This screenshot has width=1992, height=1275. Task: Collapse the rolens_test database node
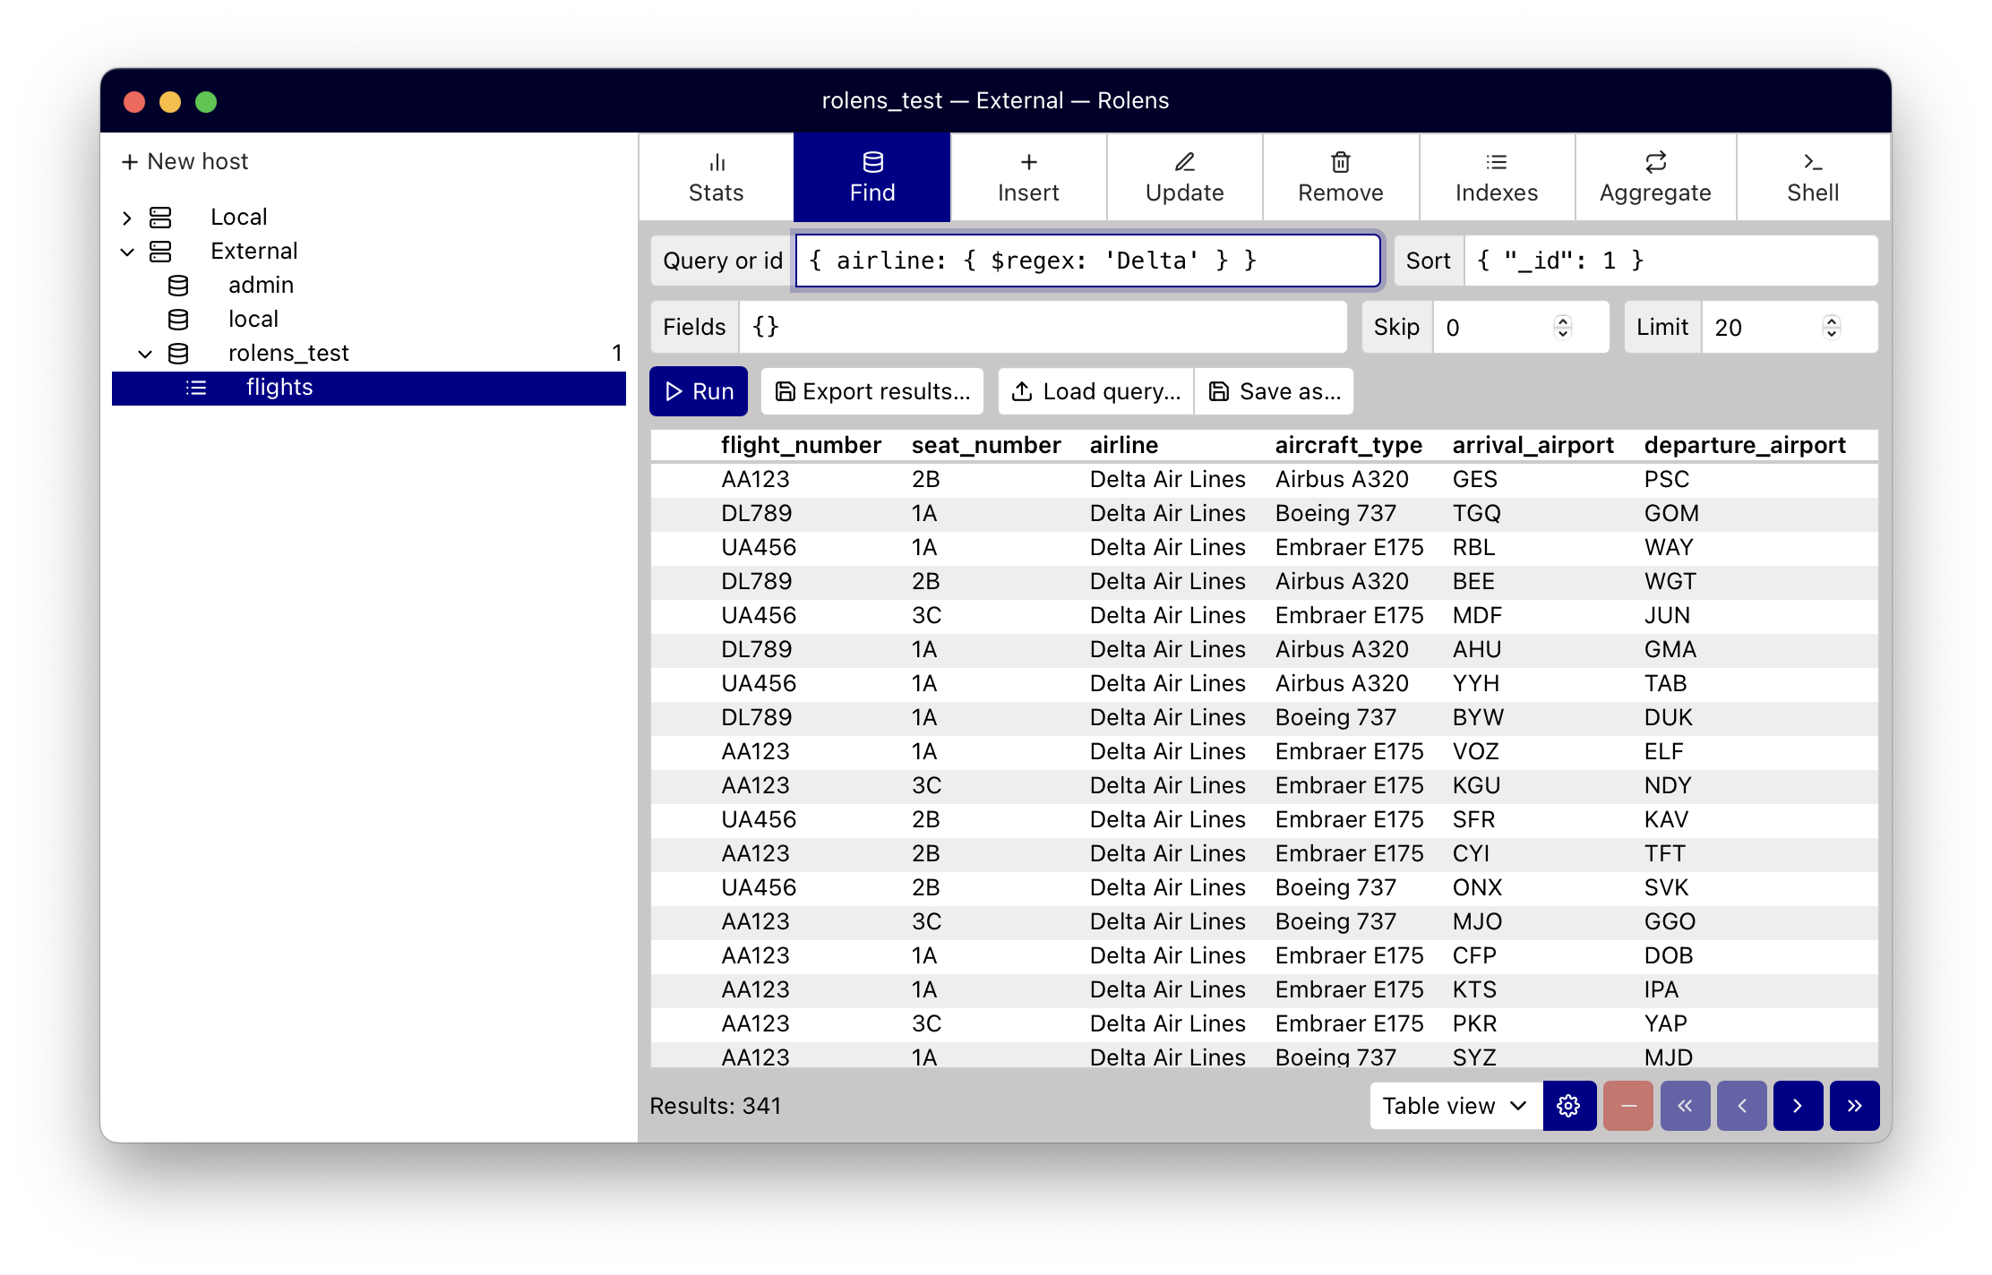[x=145, y=354]
